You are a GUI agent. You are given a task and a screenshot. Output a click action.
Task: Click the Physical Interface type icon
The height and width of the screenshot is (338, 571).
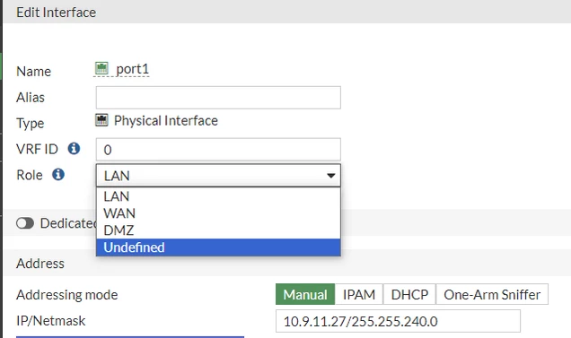click(x=101, y=120)
